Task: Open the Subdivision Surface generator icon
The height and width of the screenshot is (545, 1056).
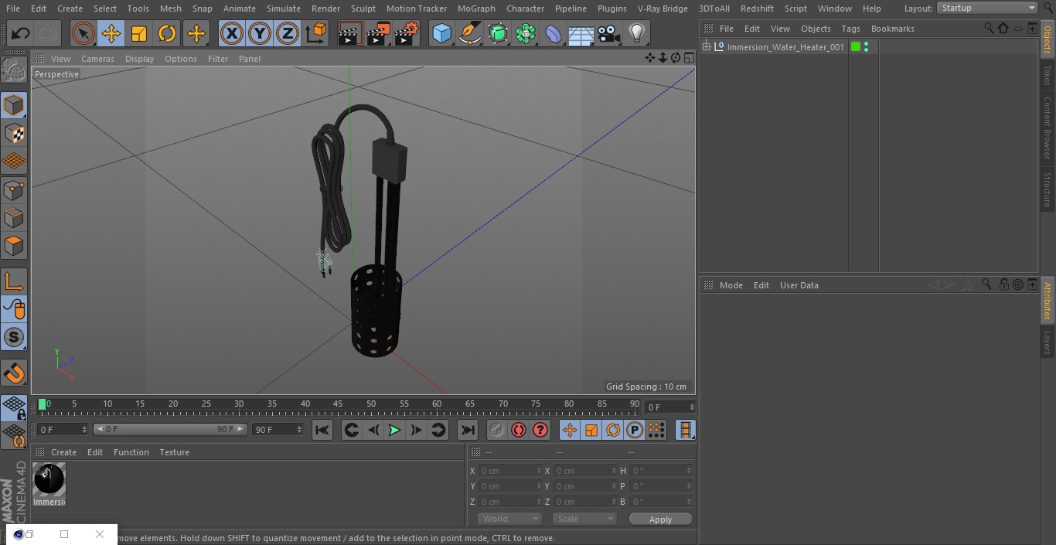Action: click(498, 33)
